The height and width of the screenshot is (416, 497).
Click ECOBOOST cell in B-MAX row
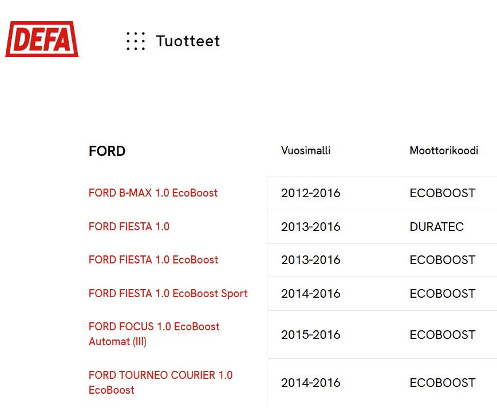(442, 193)
